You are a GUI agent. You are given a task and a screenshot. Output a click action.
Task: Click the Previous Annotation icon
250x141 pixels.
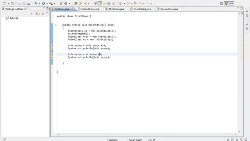coord(128,3)
